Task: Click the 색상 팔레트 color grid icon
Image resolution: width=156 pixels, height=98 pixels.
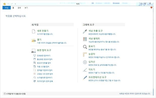Action: tap(85, 39)
